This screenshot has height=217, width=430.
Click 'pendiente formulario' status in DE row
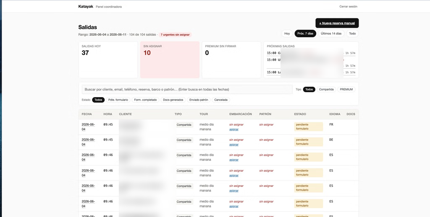point(308,142)
